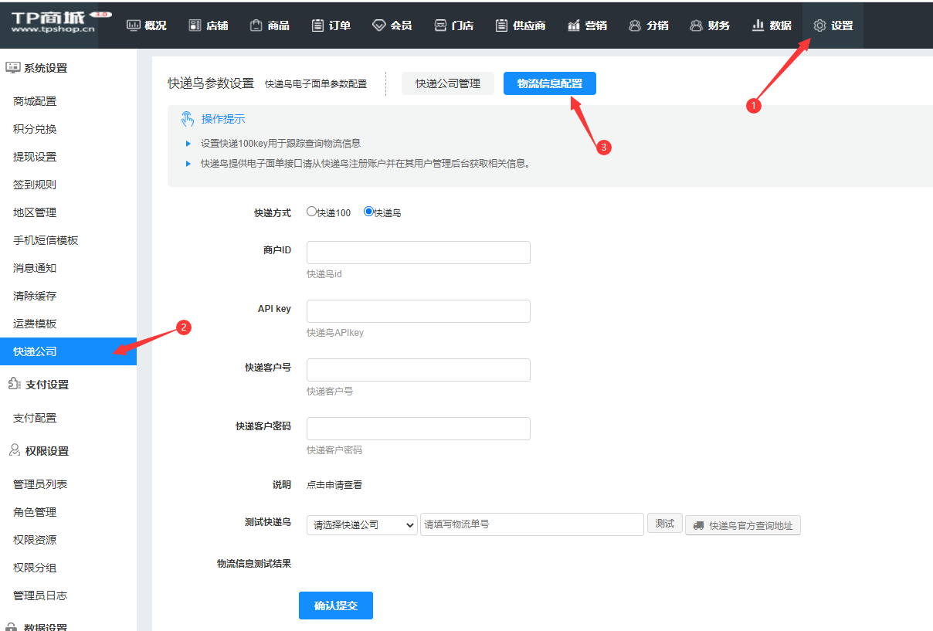The height and width of the screenshot is (631, 933).
Task: Click the 设置 gear icon in top bar
Action: [819, 25]
